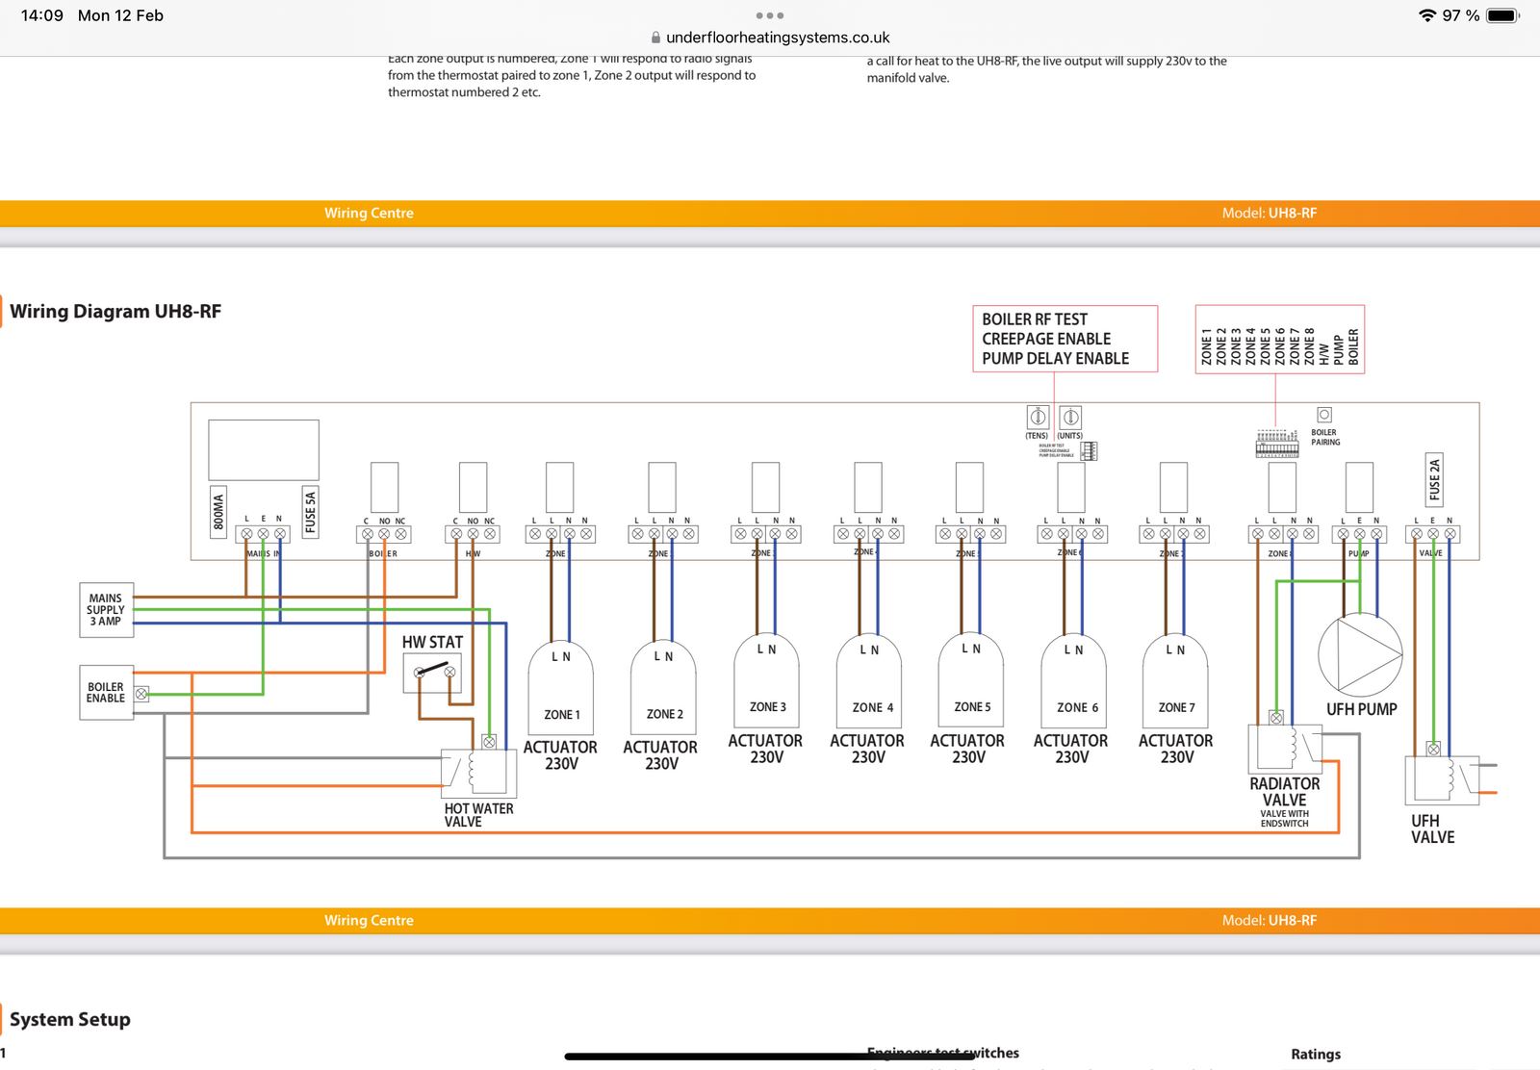This screenshot has width=1540, height=1070.
Task: Click the Units rotary dial symbol
Action: click(1070, 417)
